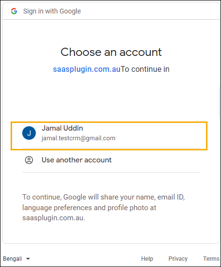Viewport: 221px width, 267px height.
Task: Click the jamal.testcrm@gmail.com email address
Action: pyautogui.click(x=78, y=138)
